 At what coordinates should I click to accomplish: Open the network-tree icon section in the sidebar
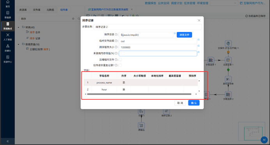7,48
